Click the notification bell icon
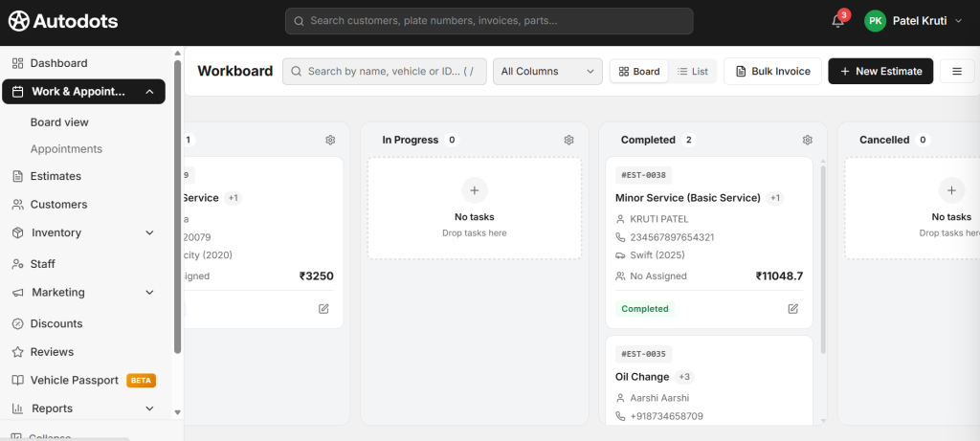The image size is (980, 441). pyautogui.click(x=837, y=21)
